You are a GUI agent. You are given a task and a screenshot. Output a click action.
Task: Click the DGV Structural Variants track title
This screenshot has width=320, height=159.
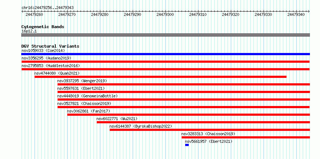(50, 46)
